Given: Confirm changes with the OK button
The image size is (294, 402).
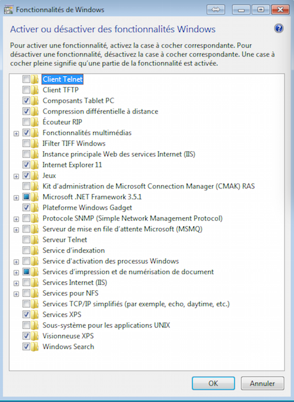Looking at the screenshot, I should [x=213, y=384].
